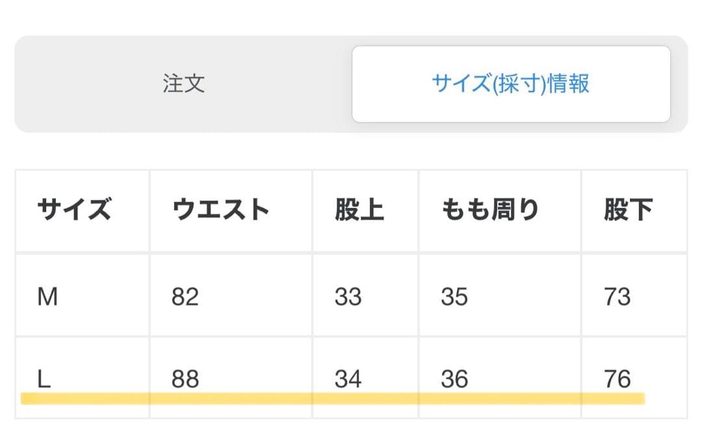Select the M size label cell
The height and width of the screenshot is (446, 702).
click(x=48, y=296)
